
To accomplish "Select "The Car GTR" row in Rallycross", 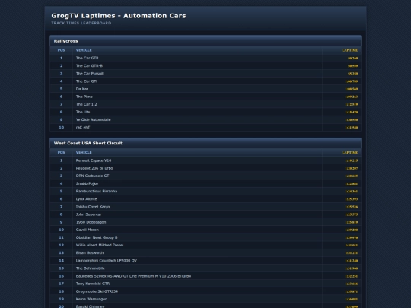I will pos(205,58).
